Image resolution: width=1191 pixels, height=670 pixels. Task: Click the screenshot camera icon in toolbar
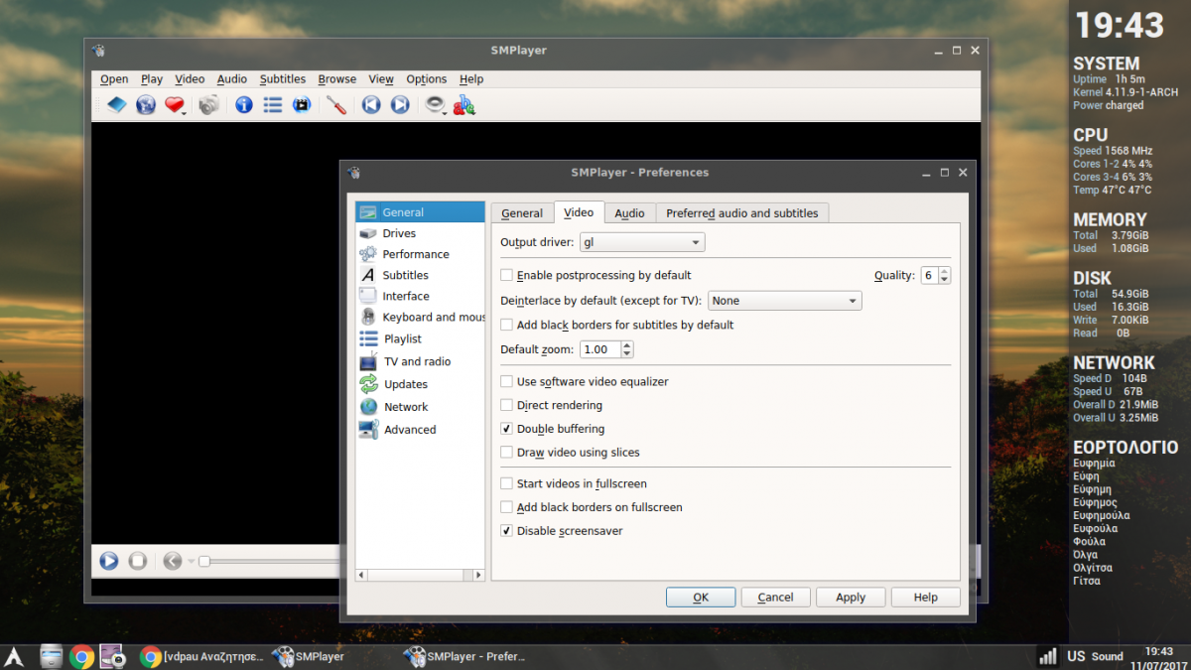click(x=208, y=104)
